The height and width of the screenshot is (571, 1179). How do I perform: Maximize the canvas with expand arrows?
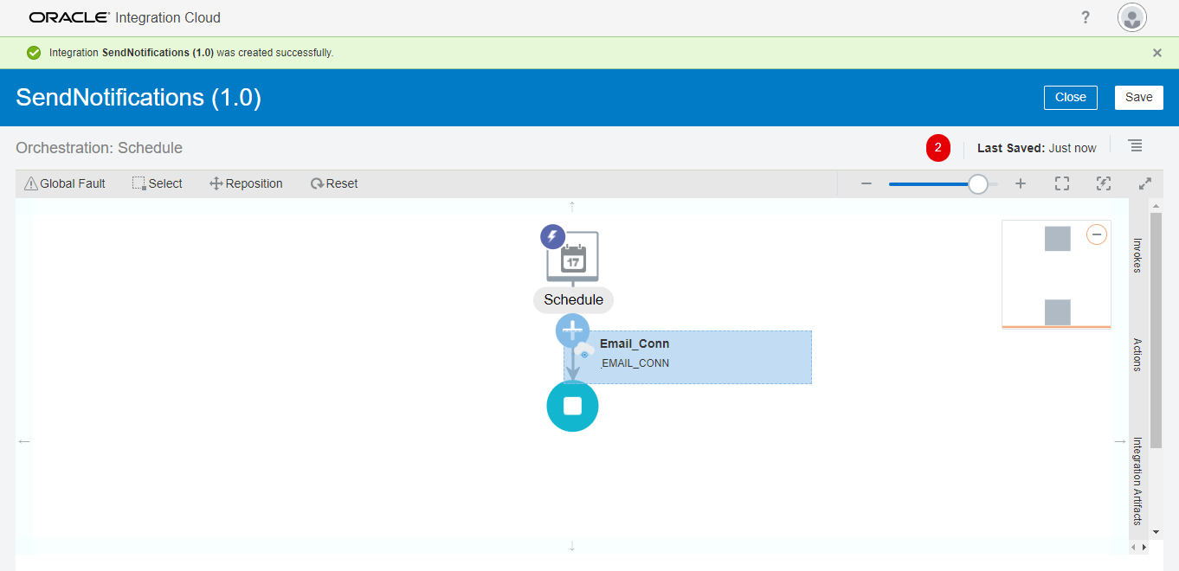click(x=1144, y=183)
